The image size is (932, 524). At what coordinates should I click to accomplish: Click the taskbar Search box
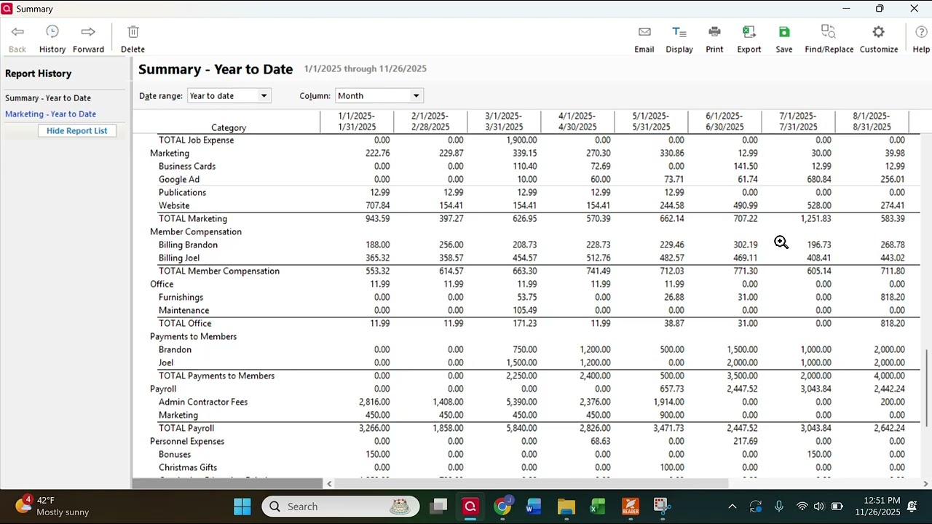(341, 507)
